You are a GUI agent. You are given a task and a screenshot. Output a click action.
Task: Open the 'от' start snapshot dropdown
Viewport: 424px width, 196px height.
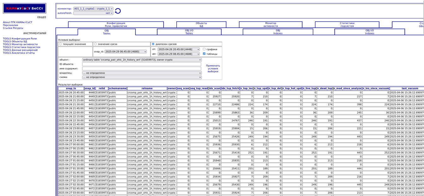[178, 49]
